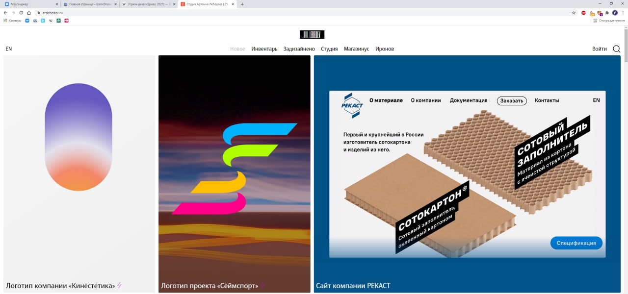This screenshot has height=294, width=628.
Task: Open Логотип проекта «Сеймспорт» link
Action: (209, 286)
